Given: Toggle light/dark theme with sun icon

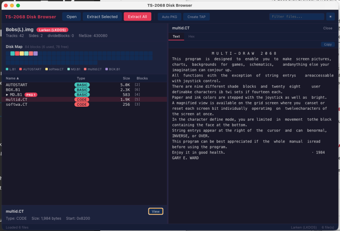Looking at the screenshot, I should click(x=330, y=17).
